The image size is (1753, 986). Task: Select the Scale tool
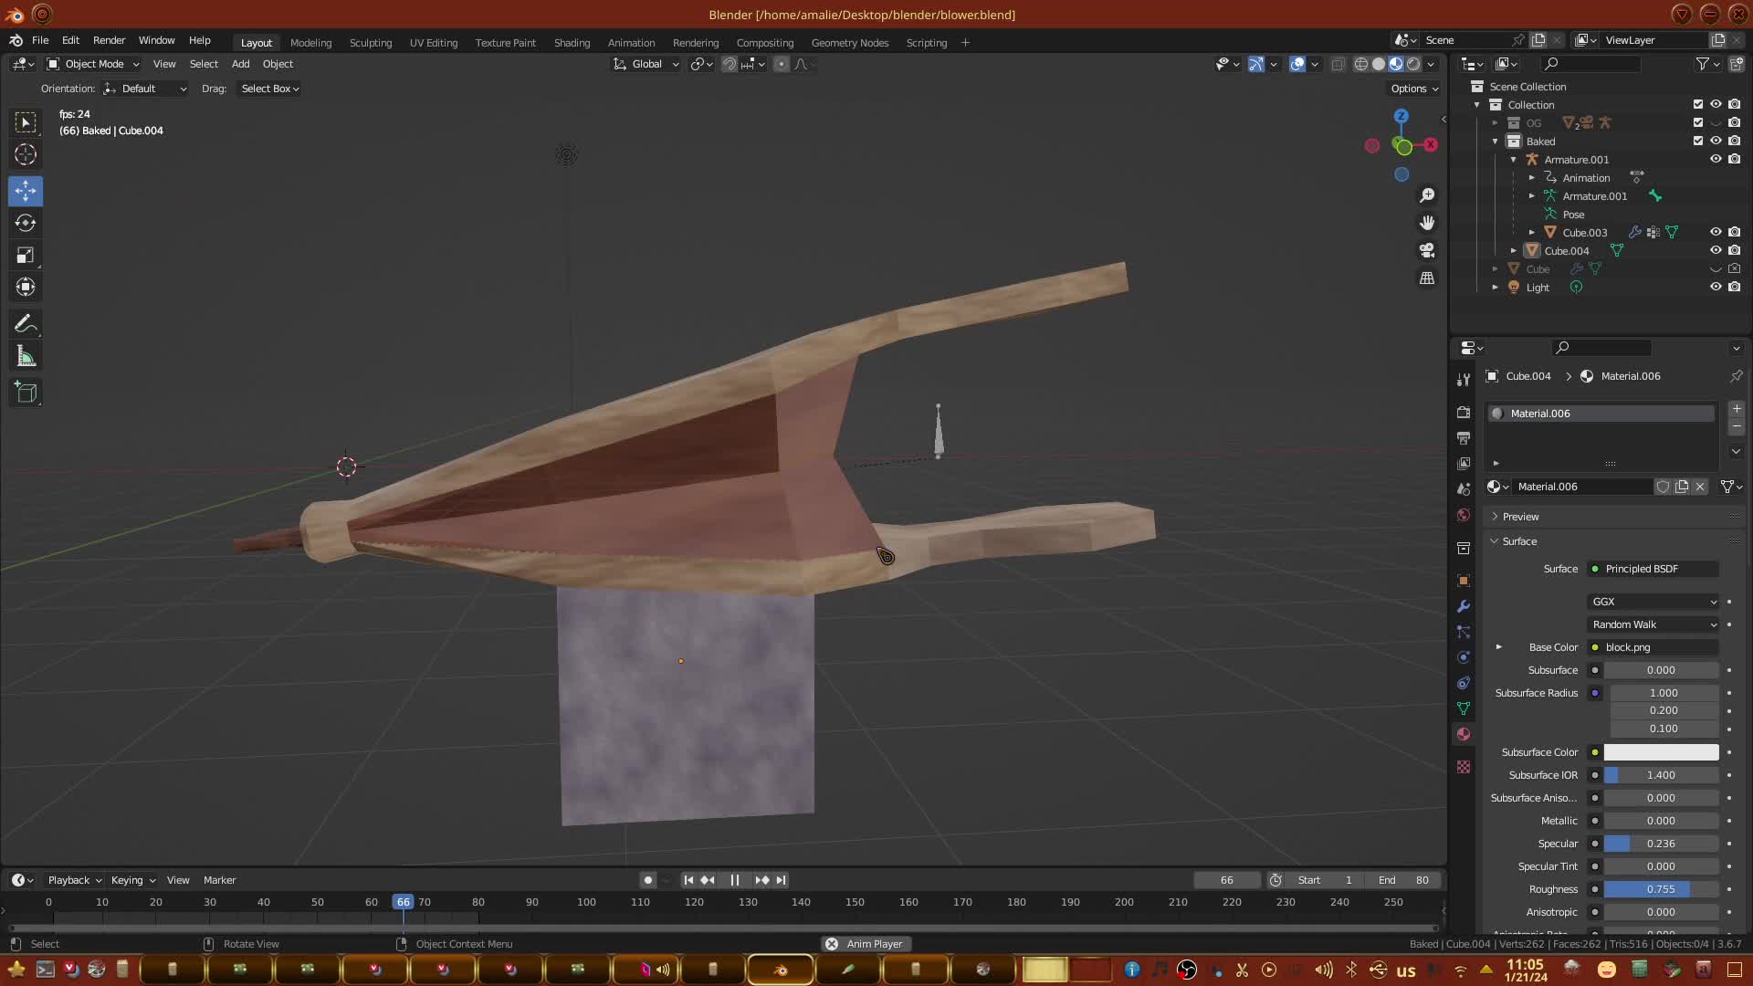tap(26, 256)
